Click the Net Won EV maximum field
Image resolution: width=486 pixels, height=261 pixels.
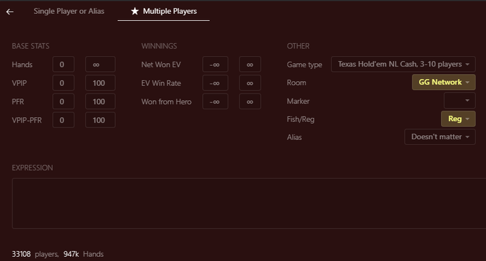[250, 64]
